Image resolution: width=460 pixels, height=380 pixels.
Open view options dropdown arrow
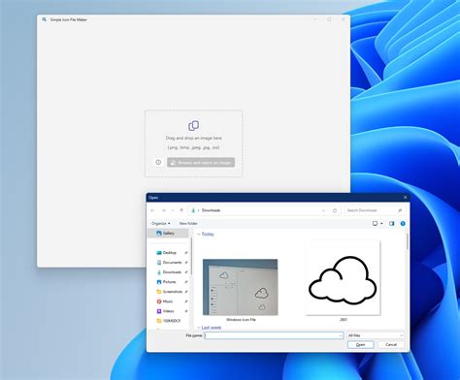coord(381,223)
